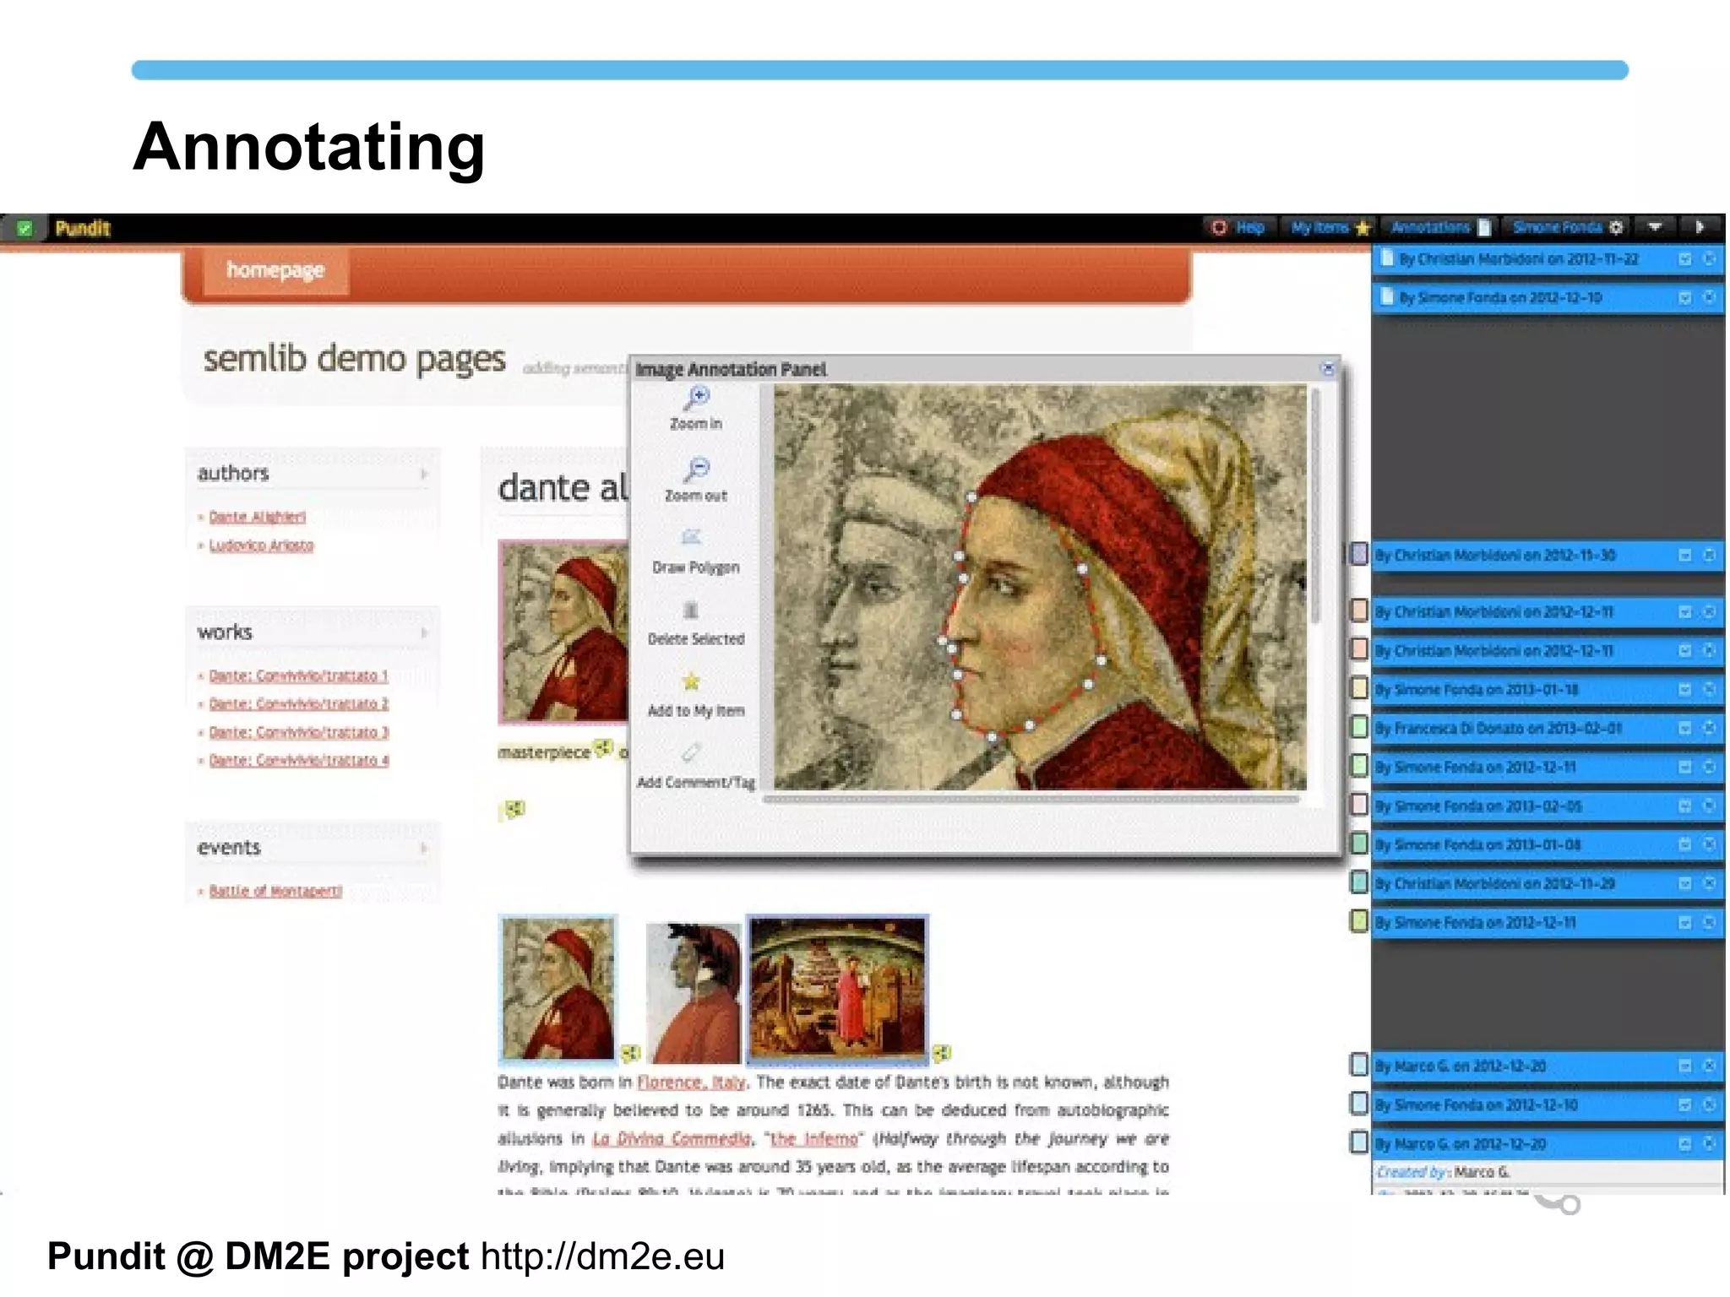Remove Simone Fonda 2013-01-18 annotation via circle icon

tap(1709, 689)
